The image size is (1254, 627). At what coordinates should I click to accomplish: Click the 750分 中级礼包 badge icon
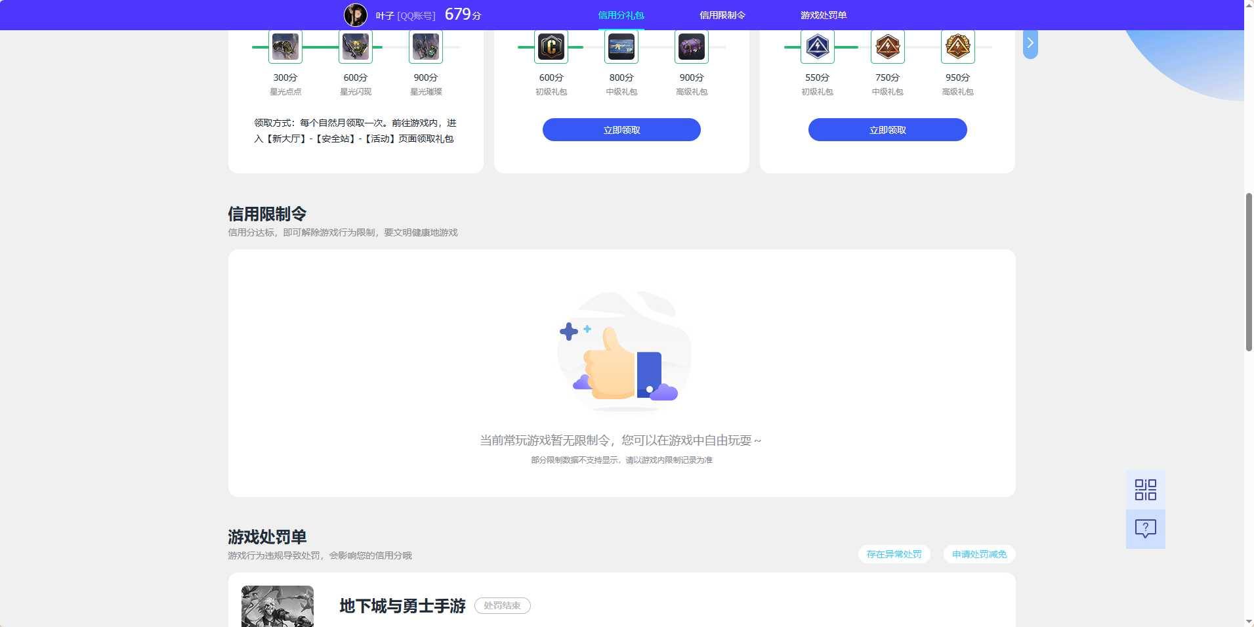888,47
